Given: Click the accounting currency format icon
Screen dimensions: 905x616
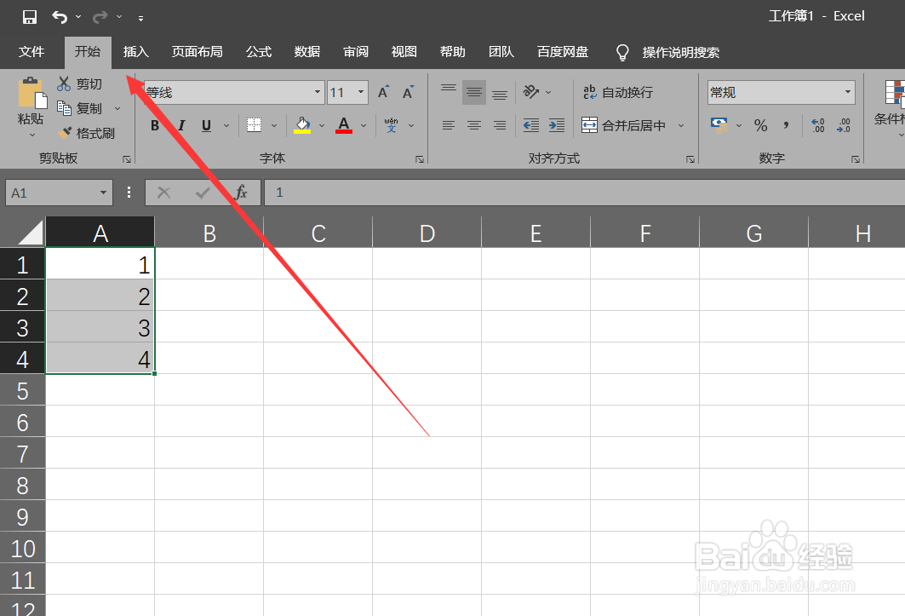Looking at the screenshot, I should click(719, 125).
